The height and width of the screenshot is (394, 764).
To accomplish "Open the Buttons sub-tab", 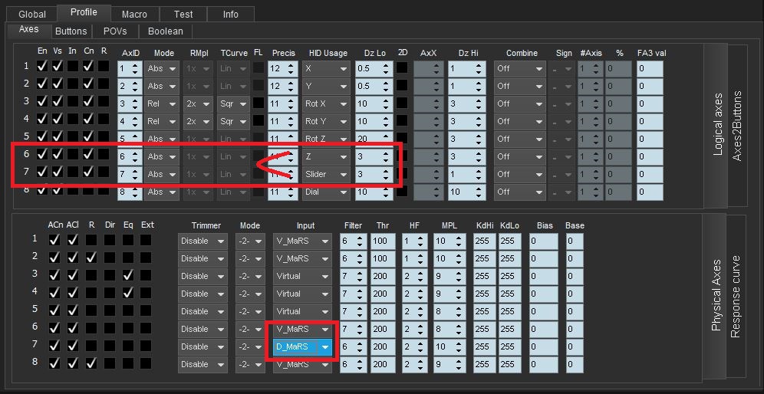I will click(x=71, y=31).
